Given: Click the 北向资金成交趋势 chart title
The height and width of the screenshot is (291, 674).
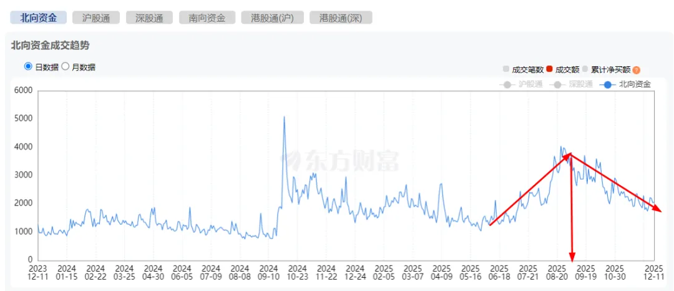Looking at the screenshot, I should pos(50,45).
